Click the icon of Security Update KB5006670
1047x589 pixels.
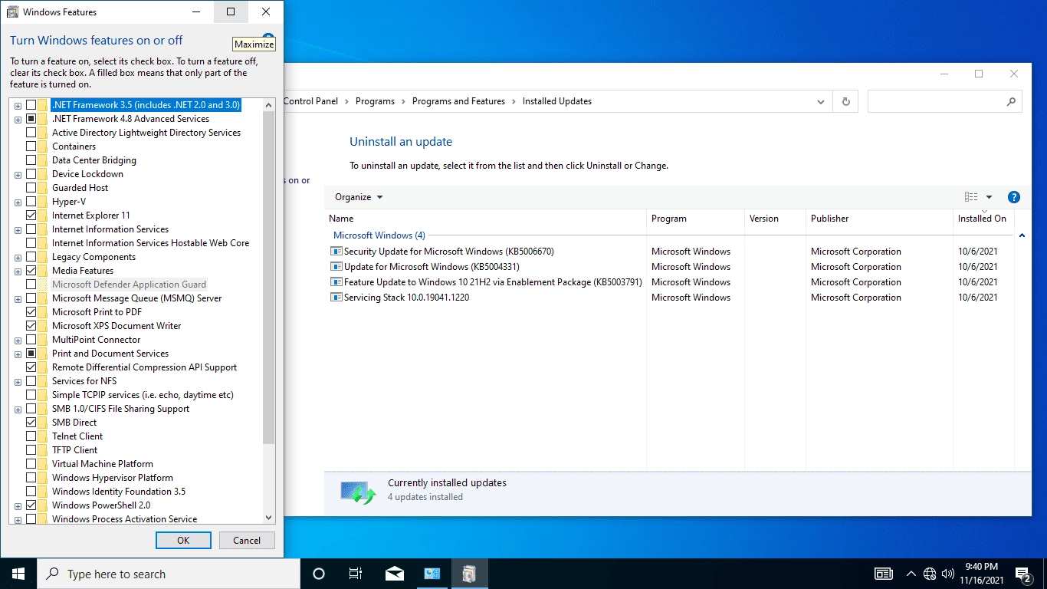(x=336, y=252)
